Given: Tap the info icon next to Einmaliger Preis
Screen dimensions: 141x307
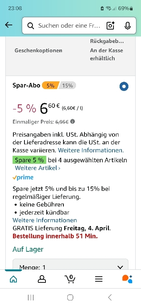Looking at the screenshot, I should click(x=73, y=122).
